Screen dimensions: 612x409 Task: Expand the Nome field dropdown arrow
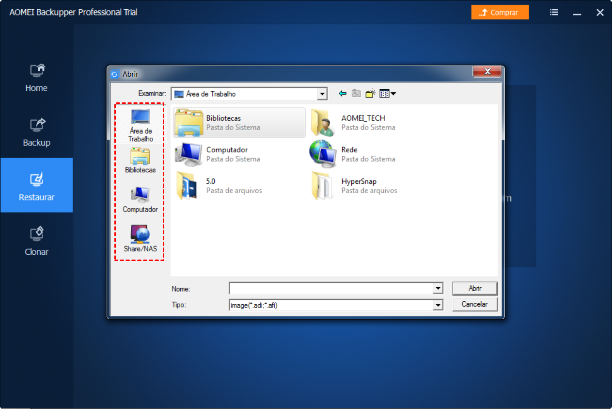pos(438,288)
